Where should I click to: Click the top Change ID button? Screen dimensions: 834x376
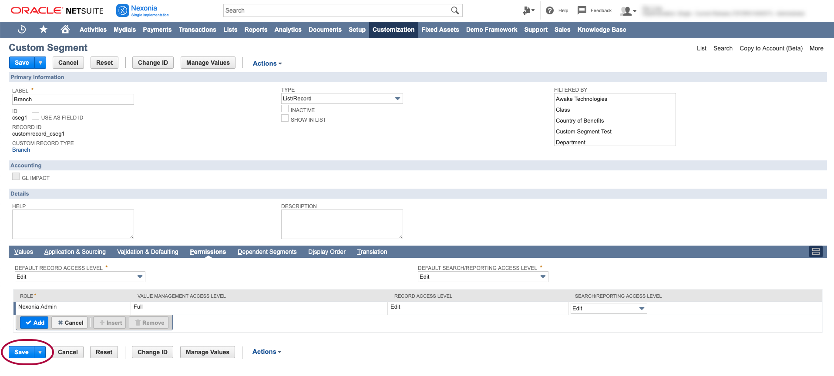click(x=153, y=63)
